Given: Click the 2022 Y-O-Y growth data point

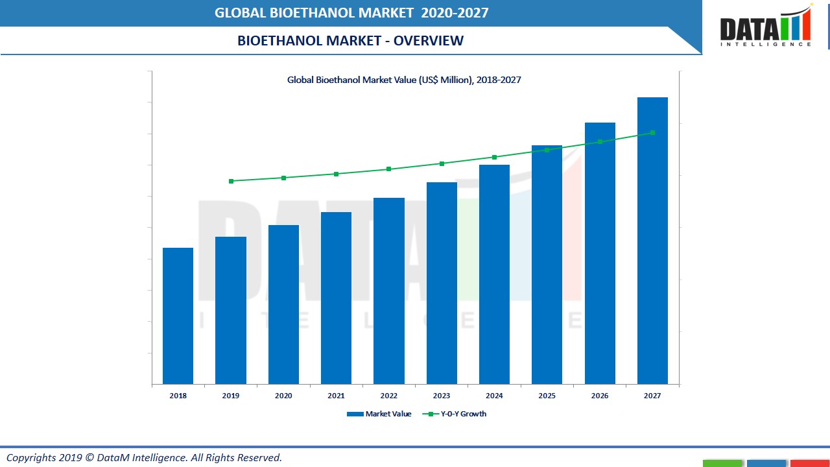Looking at the screenshot, I should pos(389,169).
